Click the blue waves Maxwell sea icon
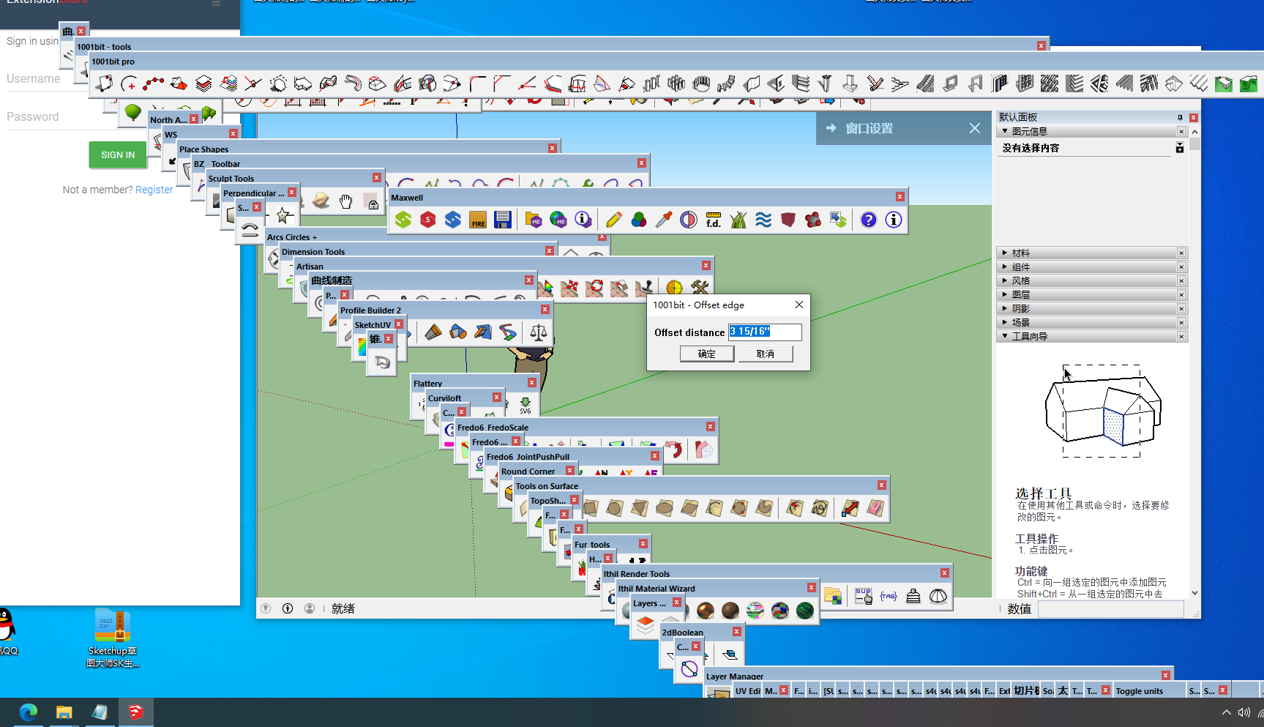Screen dimensions: 1264x727 pyautogui.click(x=763, y=220)
